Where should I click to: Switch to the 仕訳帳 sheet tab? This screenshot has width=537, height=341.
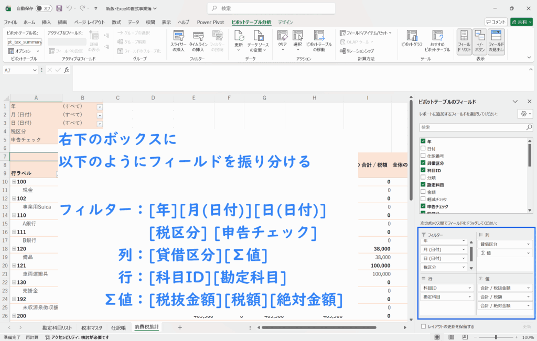(118, 327)
